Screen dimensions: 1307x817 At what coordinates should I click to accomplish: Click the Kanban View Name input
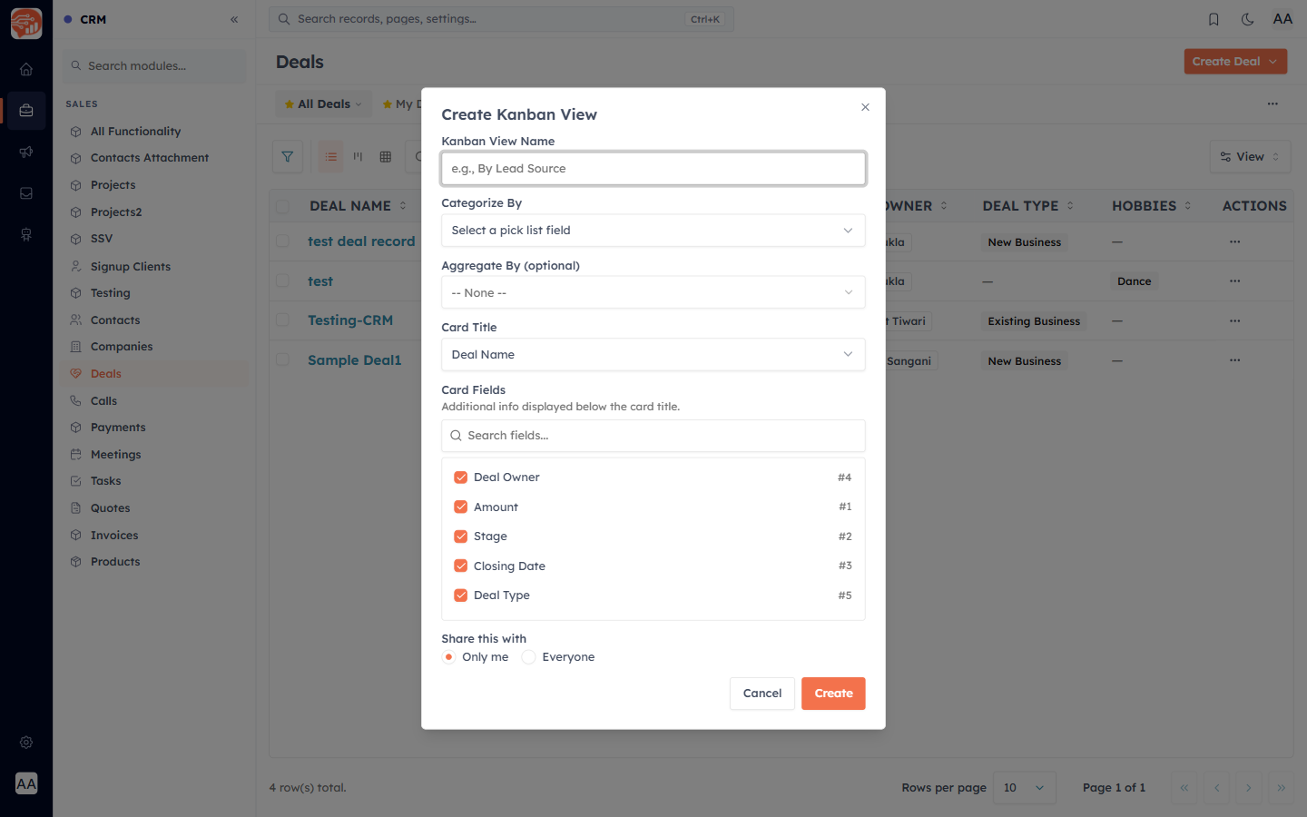pos(653,169)
